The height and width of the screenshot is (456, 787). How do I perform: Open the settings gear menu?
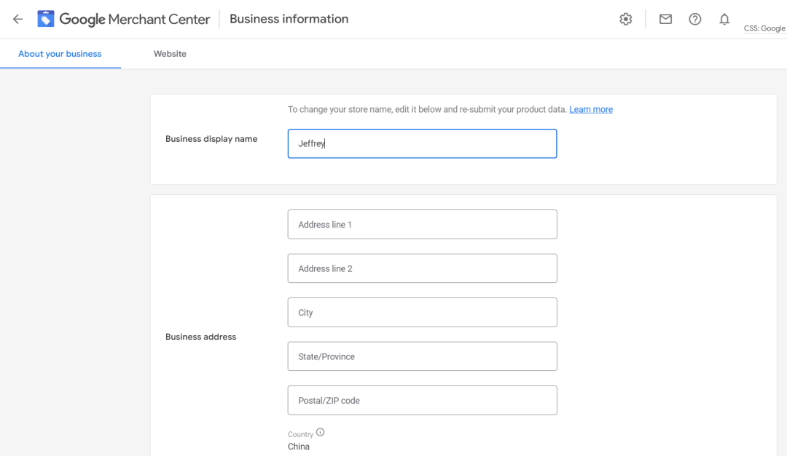click(625, 19)
